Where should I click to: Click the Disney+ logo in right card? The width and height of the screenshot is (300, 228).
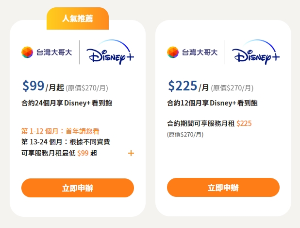[256, 52]
